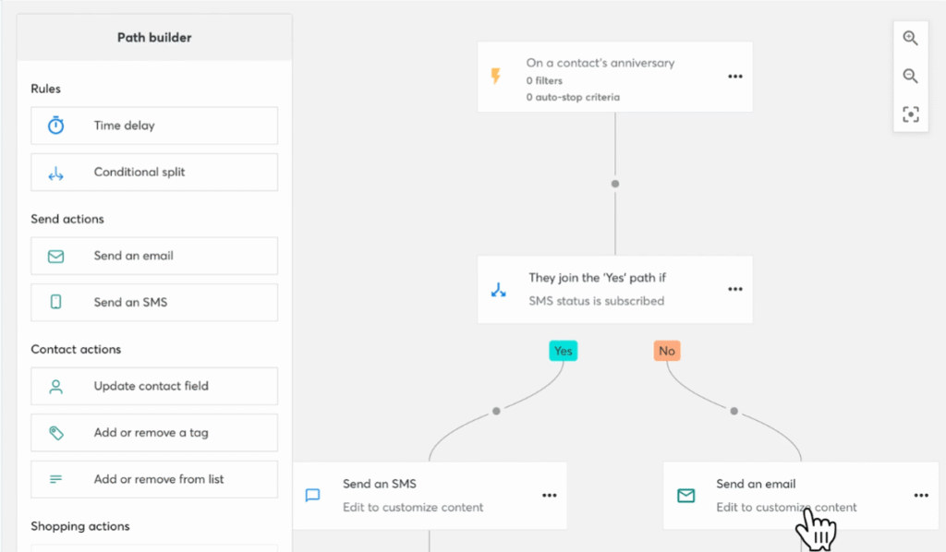Click the Send an SMS phone icon
946x552 pixels.
[x=57, y=302]
